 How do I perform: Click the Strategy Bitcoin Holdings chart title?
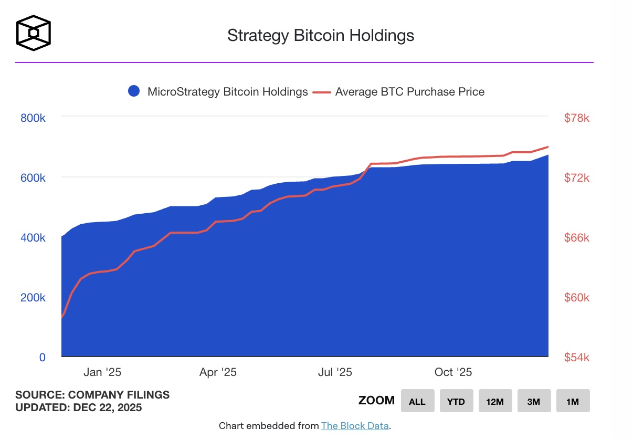tap(320, 35)
